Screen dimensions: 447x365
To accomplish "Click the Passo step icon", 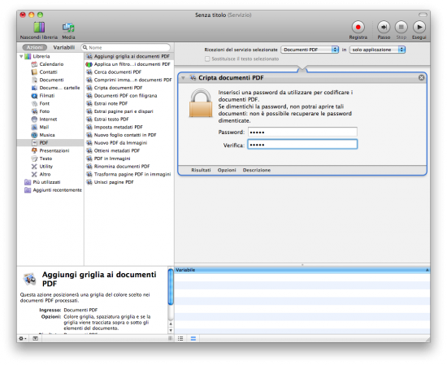I will (x=384, y=28).
